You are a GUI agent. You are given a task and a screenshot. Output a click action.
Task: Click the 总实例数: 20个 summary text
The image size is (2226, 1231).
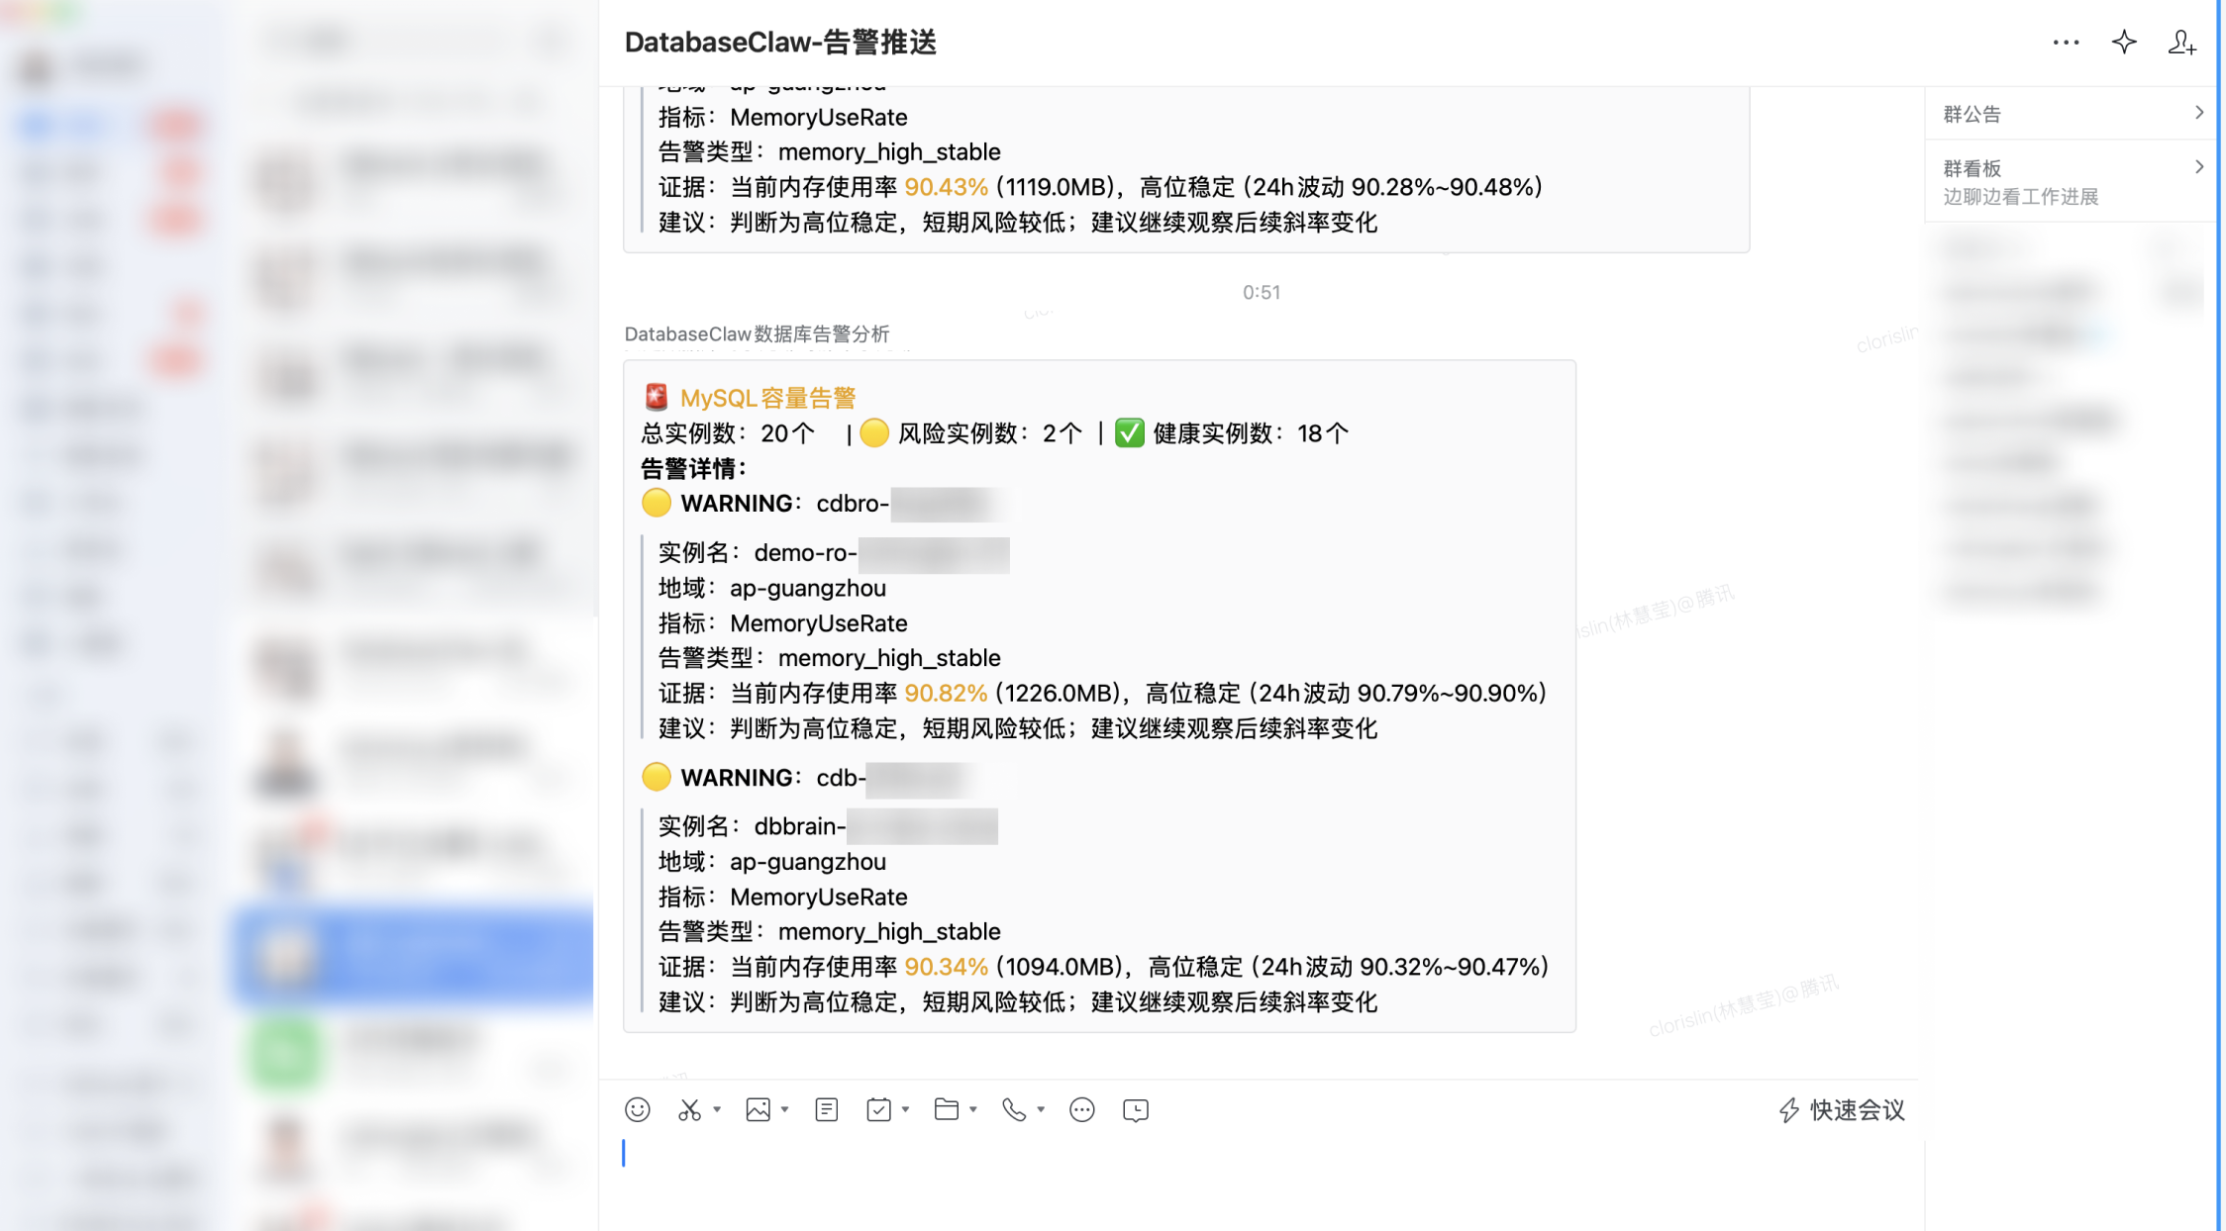pos(728,433)
